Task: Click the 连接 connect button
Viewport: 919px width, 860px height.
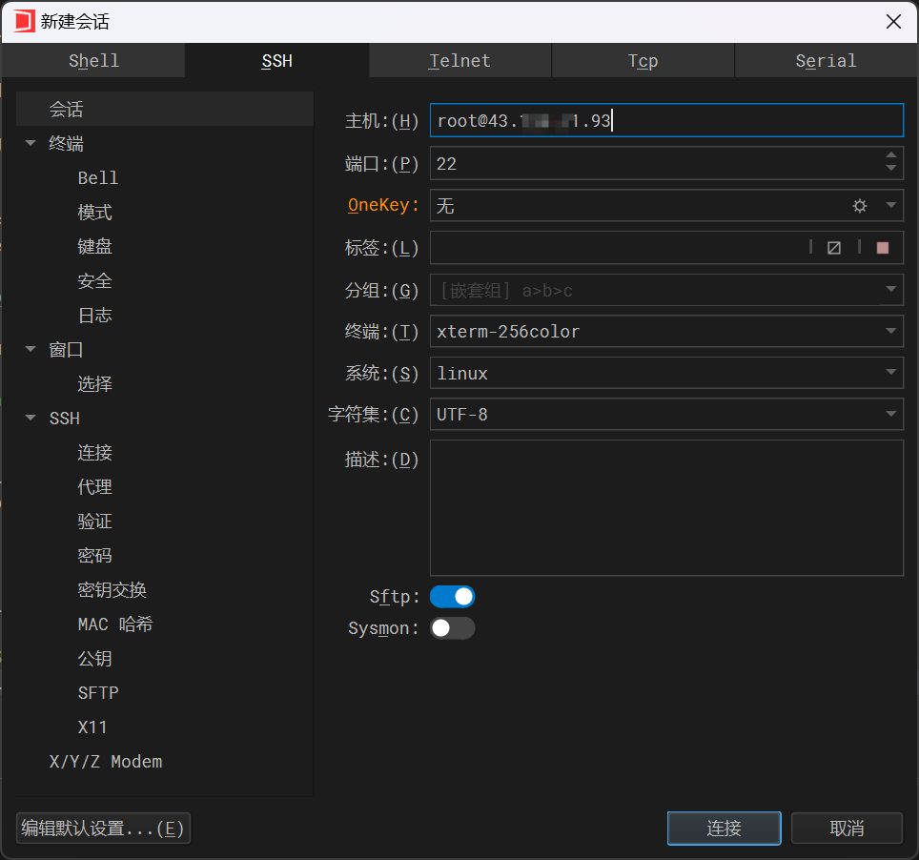Action: point(724,829)
